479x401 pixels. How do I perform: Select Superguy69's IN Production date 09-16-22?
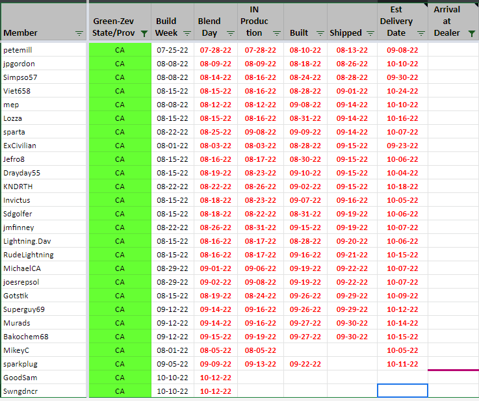tap(260, 309)
